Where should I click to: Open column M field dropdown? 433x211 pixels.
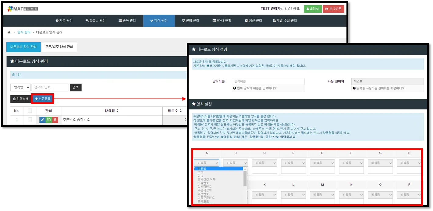coord(322,195)
